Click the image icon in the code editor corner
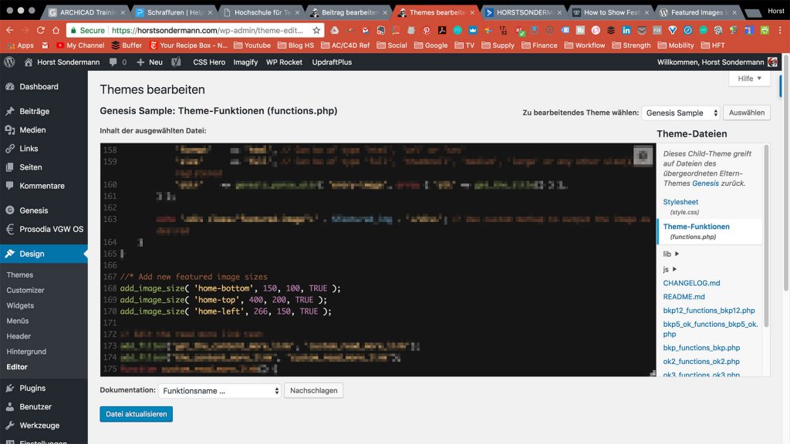790x444 pixels. click(x=644, y=154)
